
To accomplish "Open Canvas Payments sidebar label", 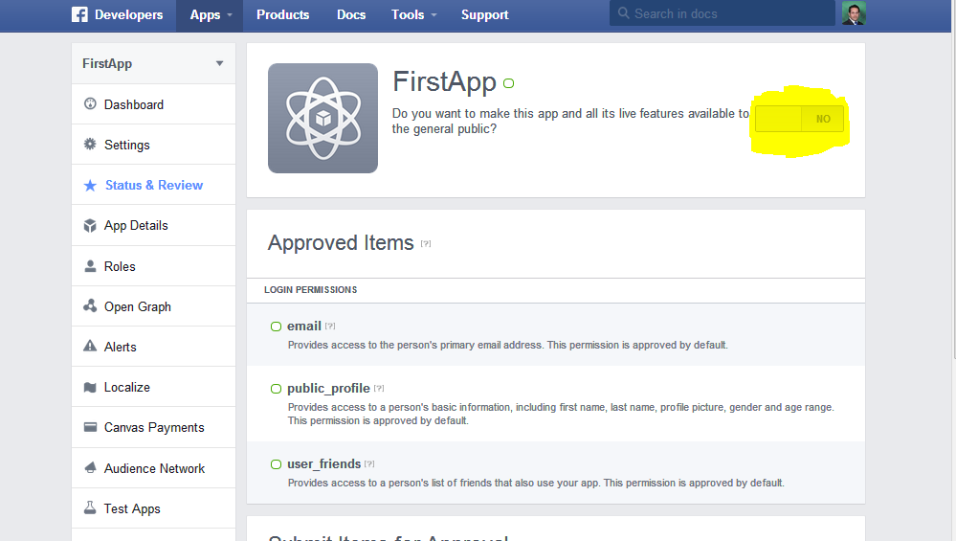I will (x=154, y=428).
